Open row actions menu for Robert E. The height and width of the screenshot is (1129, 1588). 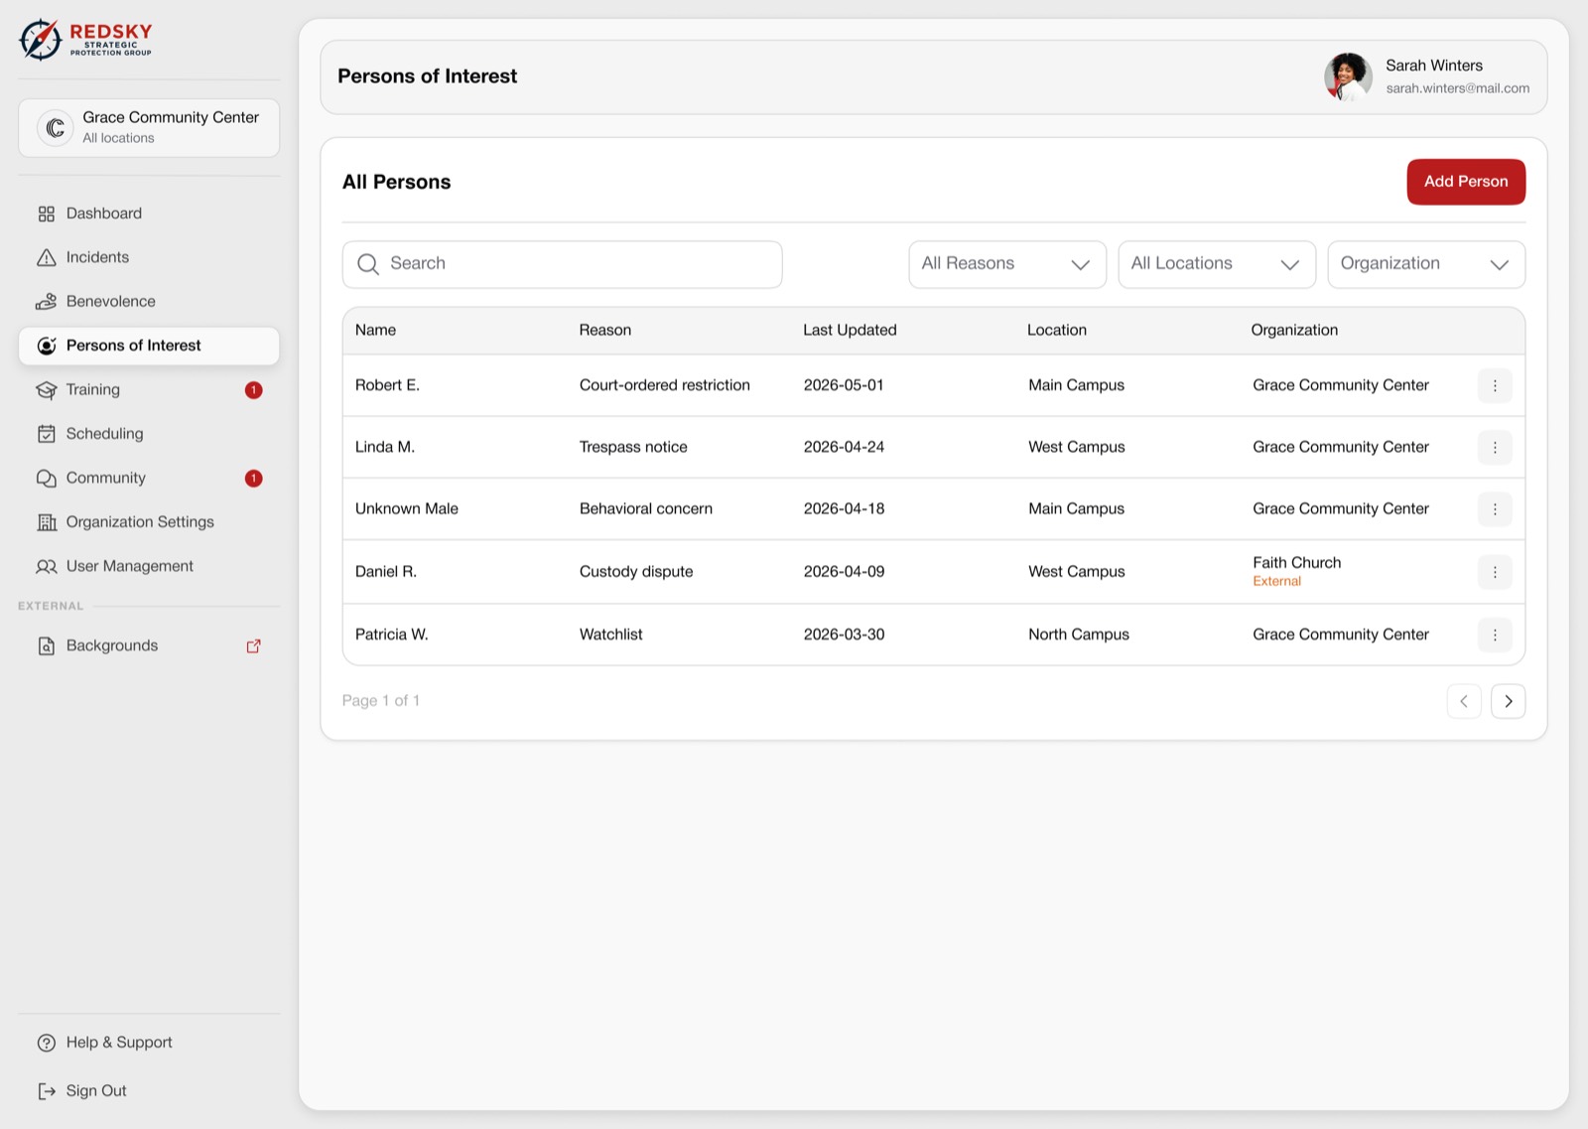pos(1495,385)
